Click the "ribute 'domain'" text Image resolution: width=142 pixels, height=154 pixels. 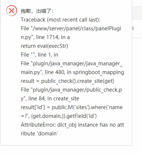[x=39, y=134]
